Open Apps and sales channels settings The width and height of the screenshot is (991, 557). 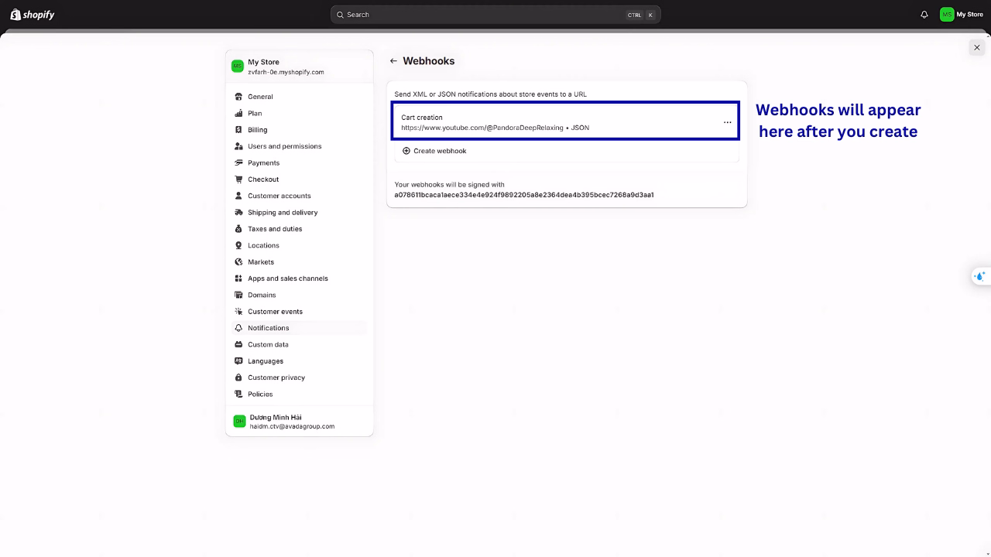click(299, 278)
